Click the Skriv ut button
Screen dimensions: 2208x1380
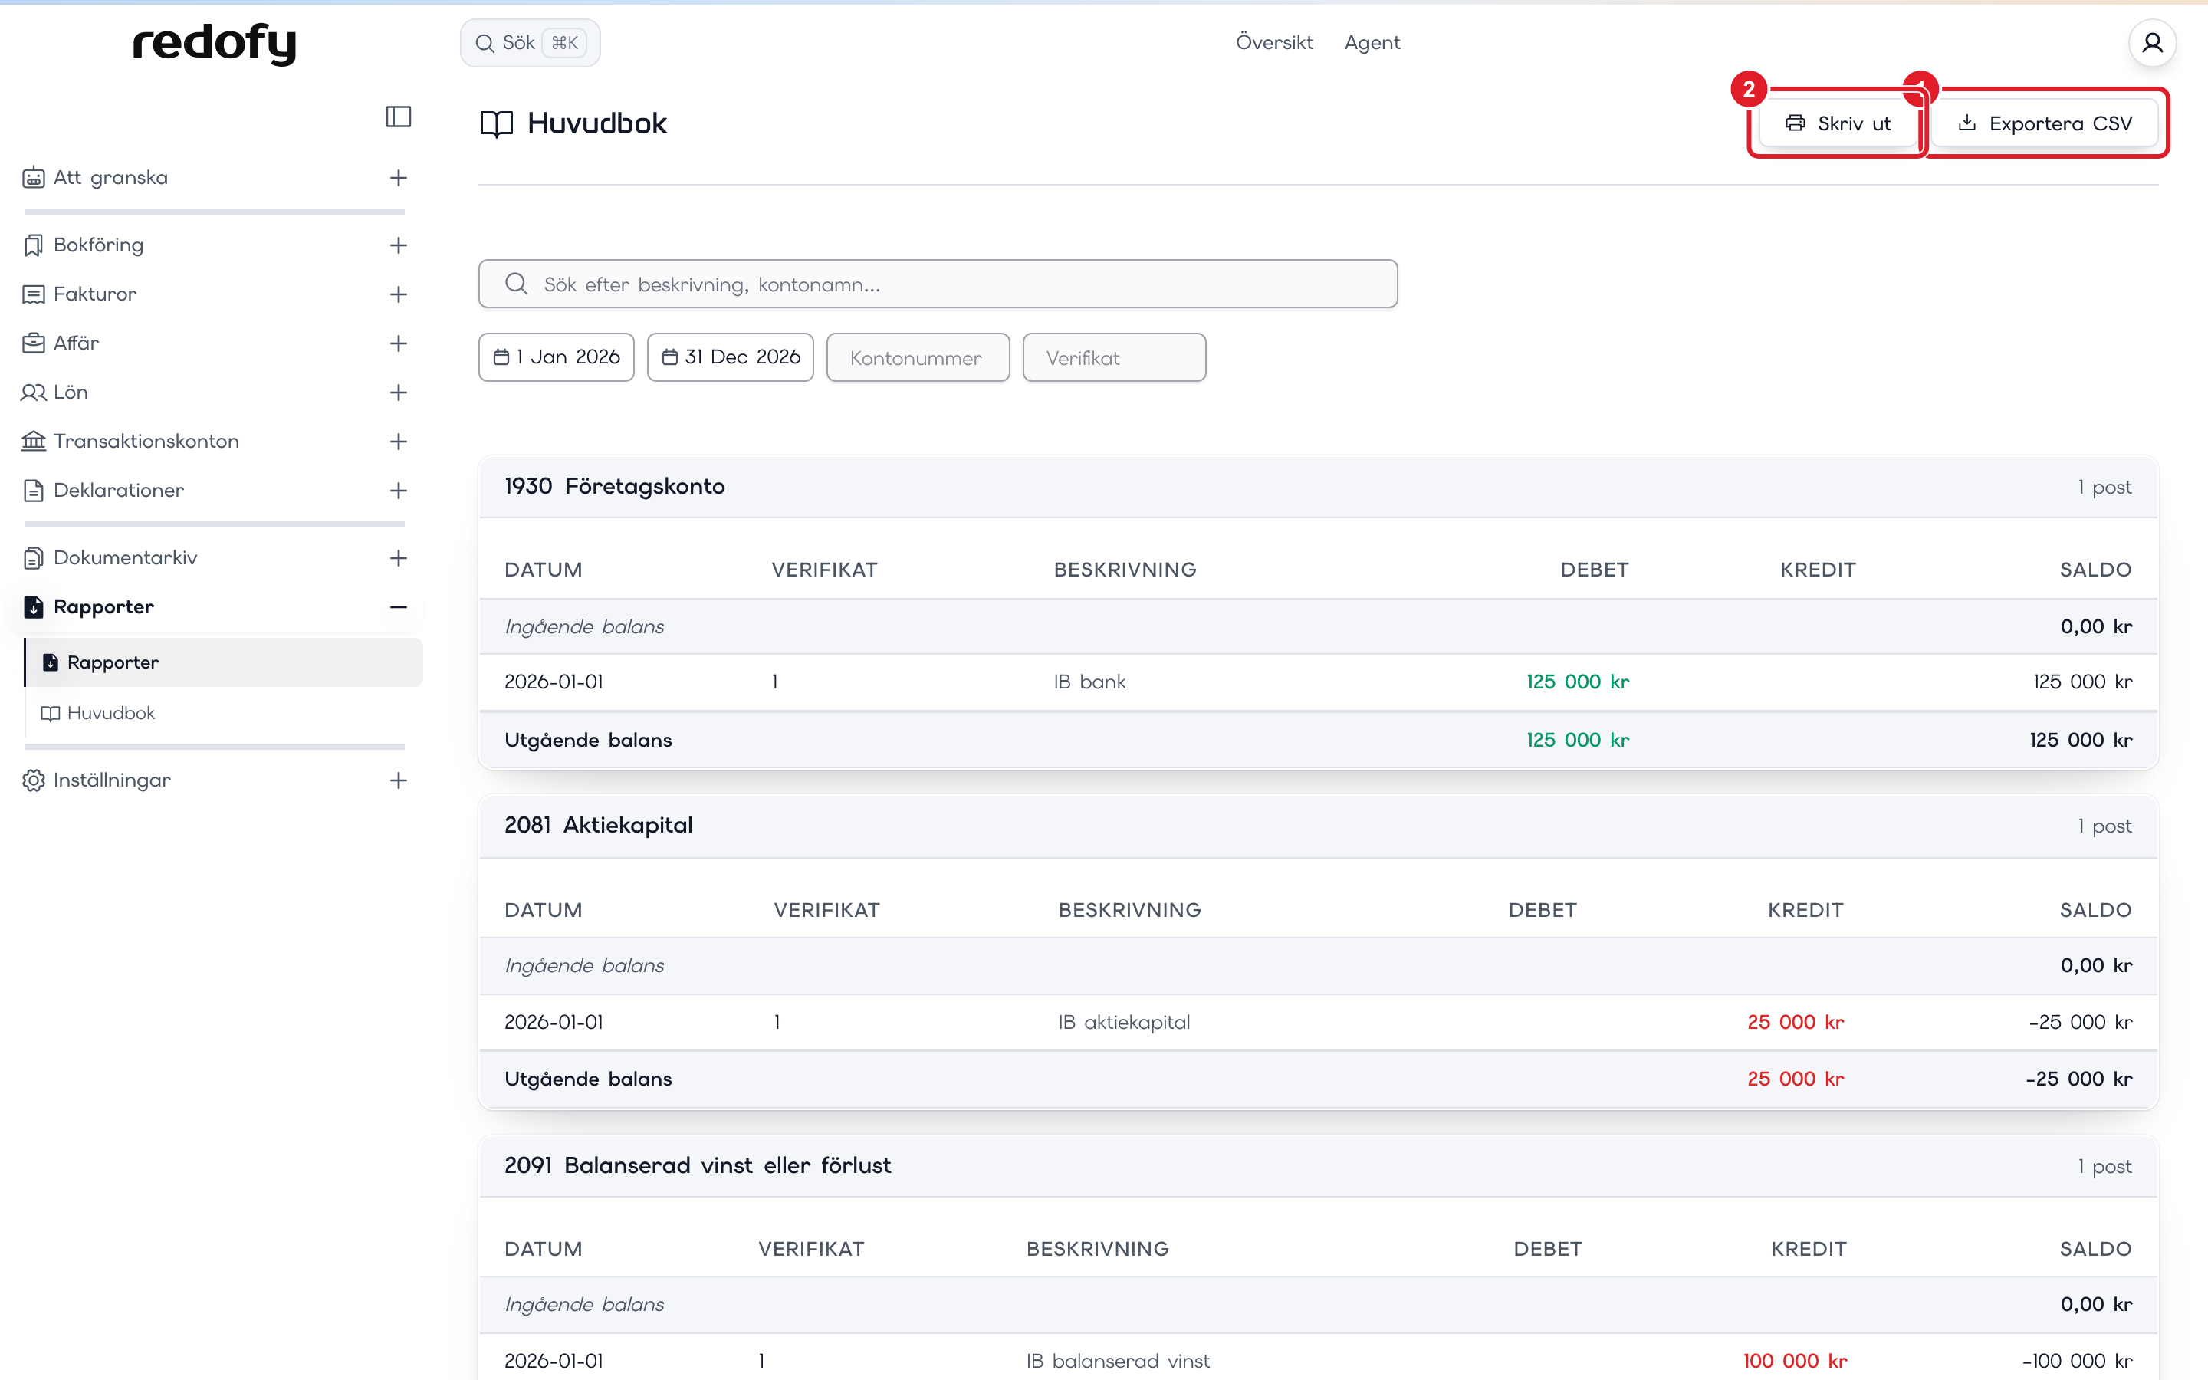[x=1838, y=123]
